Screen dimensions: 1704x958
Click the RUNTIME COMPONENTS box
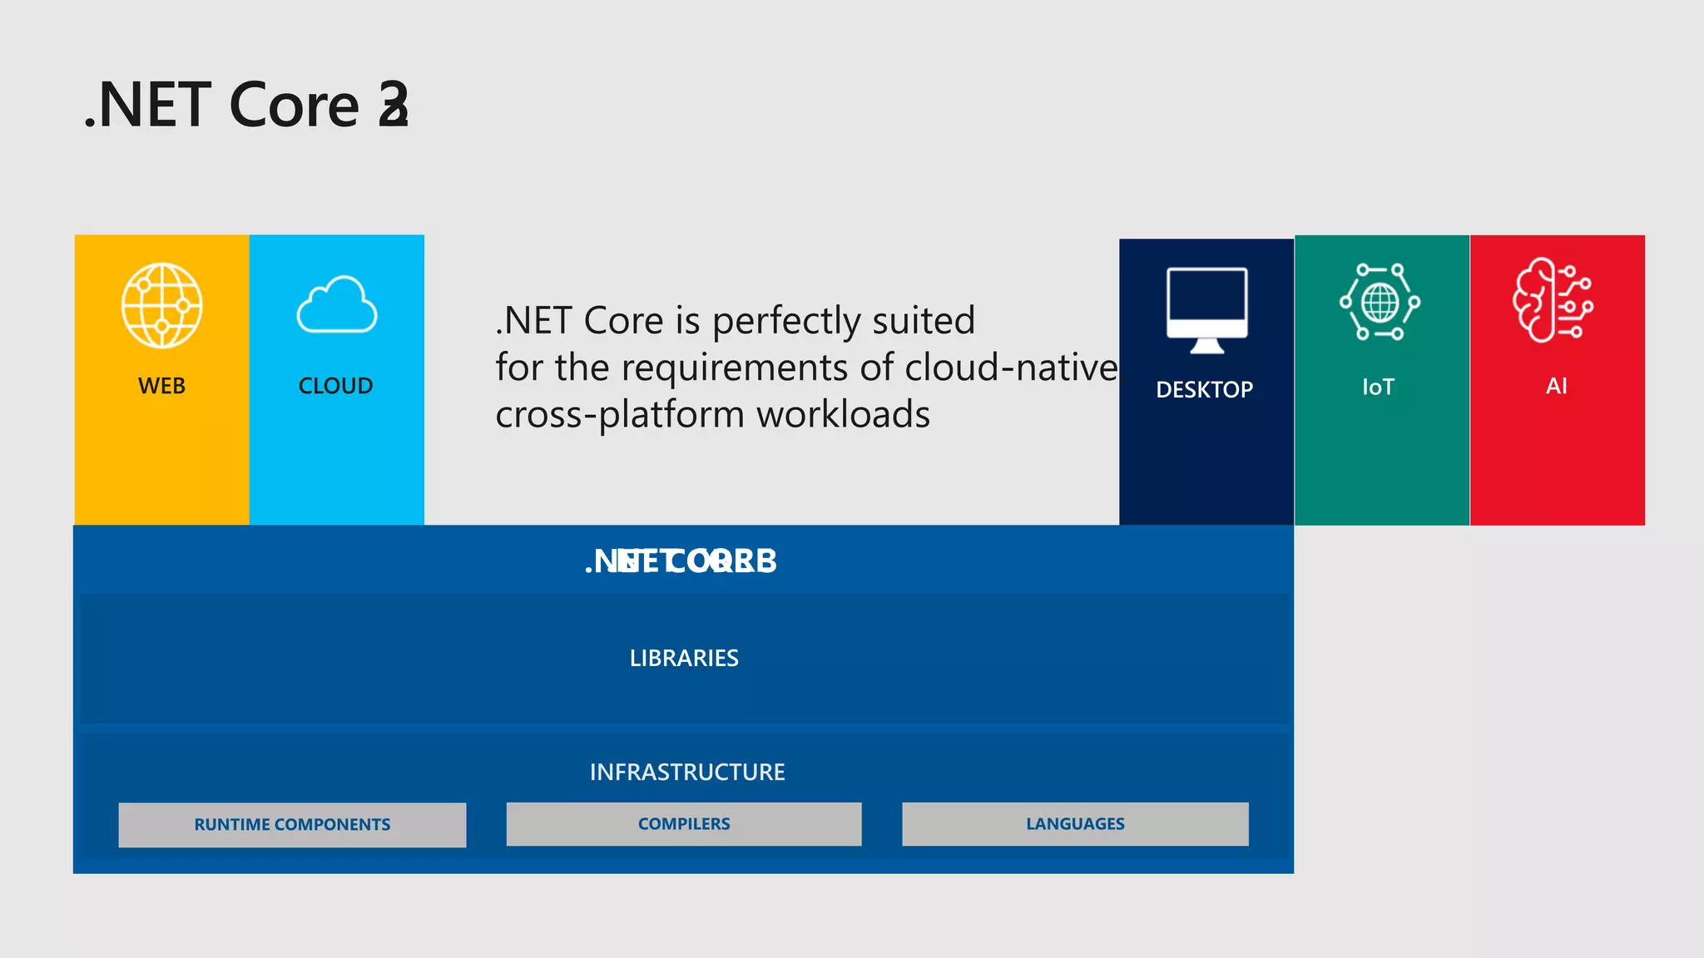(x=292, y=824)
